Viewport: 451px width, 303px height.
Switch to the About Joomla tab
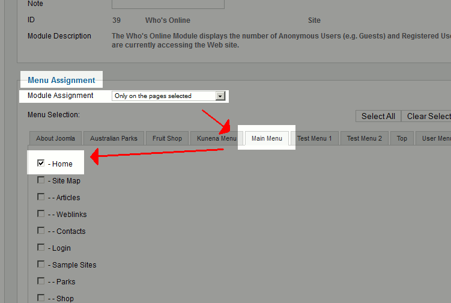(55, 138)
